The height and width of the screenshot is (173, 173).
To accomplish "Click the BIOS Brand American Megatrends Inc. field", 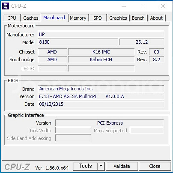I will point(101,89).
